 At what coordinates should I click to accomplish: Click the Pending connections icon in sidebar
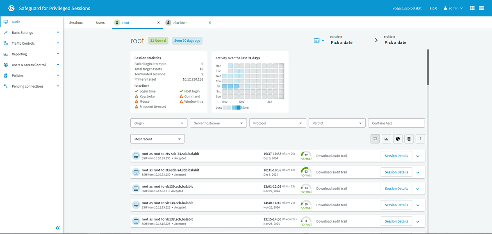click(5, 86)
